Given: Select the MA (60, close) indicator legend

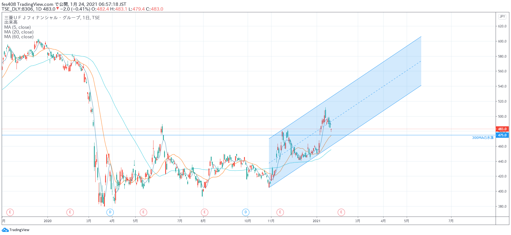Looking at the screenshot, I should (x=19, y=37).
